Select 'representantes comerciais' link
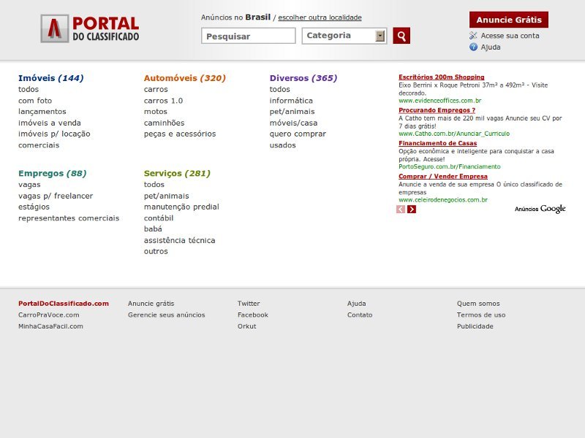 click(x=69, y=218)
